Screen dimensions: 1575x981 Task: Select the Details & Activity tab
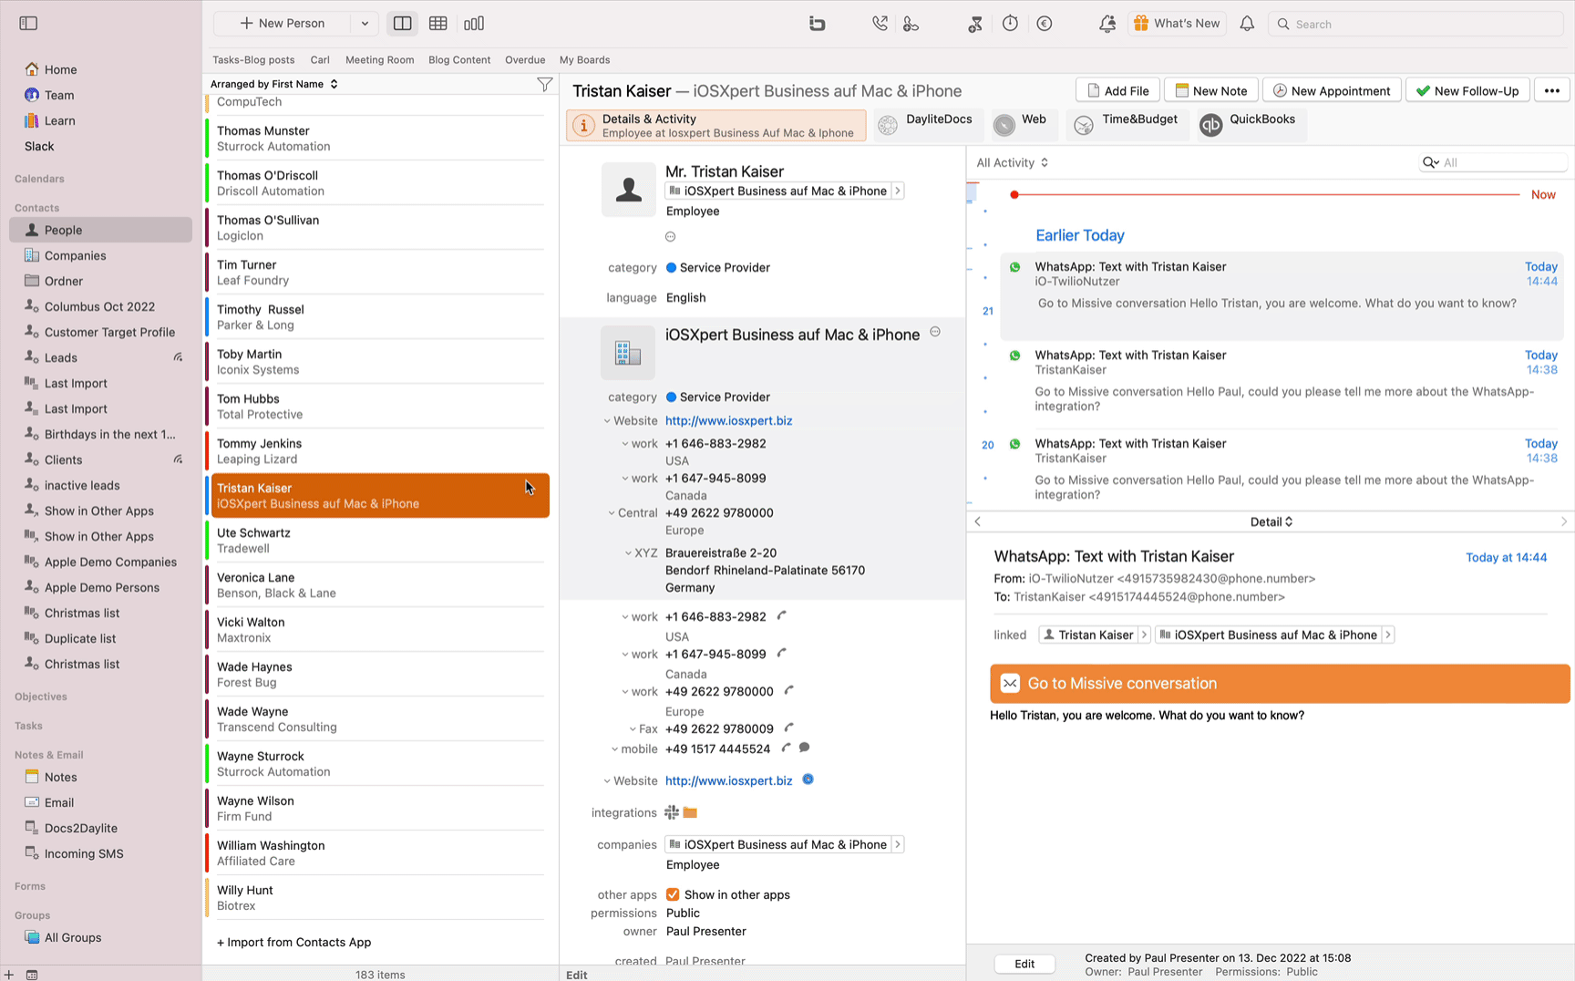716,125
